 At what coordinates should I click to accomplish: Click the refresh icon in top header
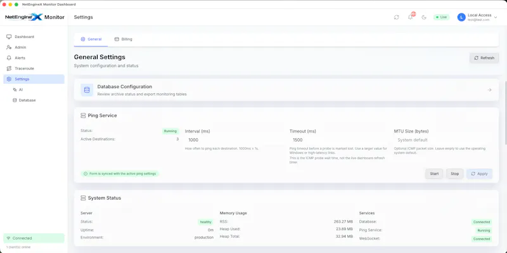click(x=397, y=17)
